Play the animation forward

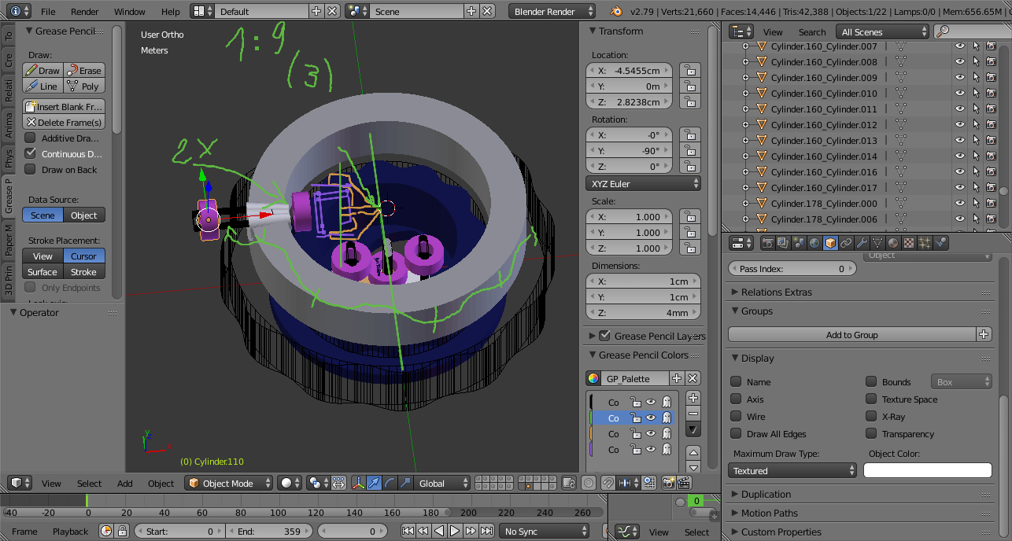point(455,531)
